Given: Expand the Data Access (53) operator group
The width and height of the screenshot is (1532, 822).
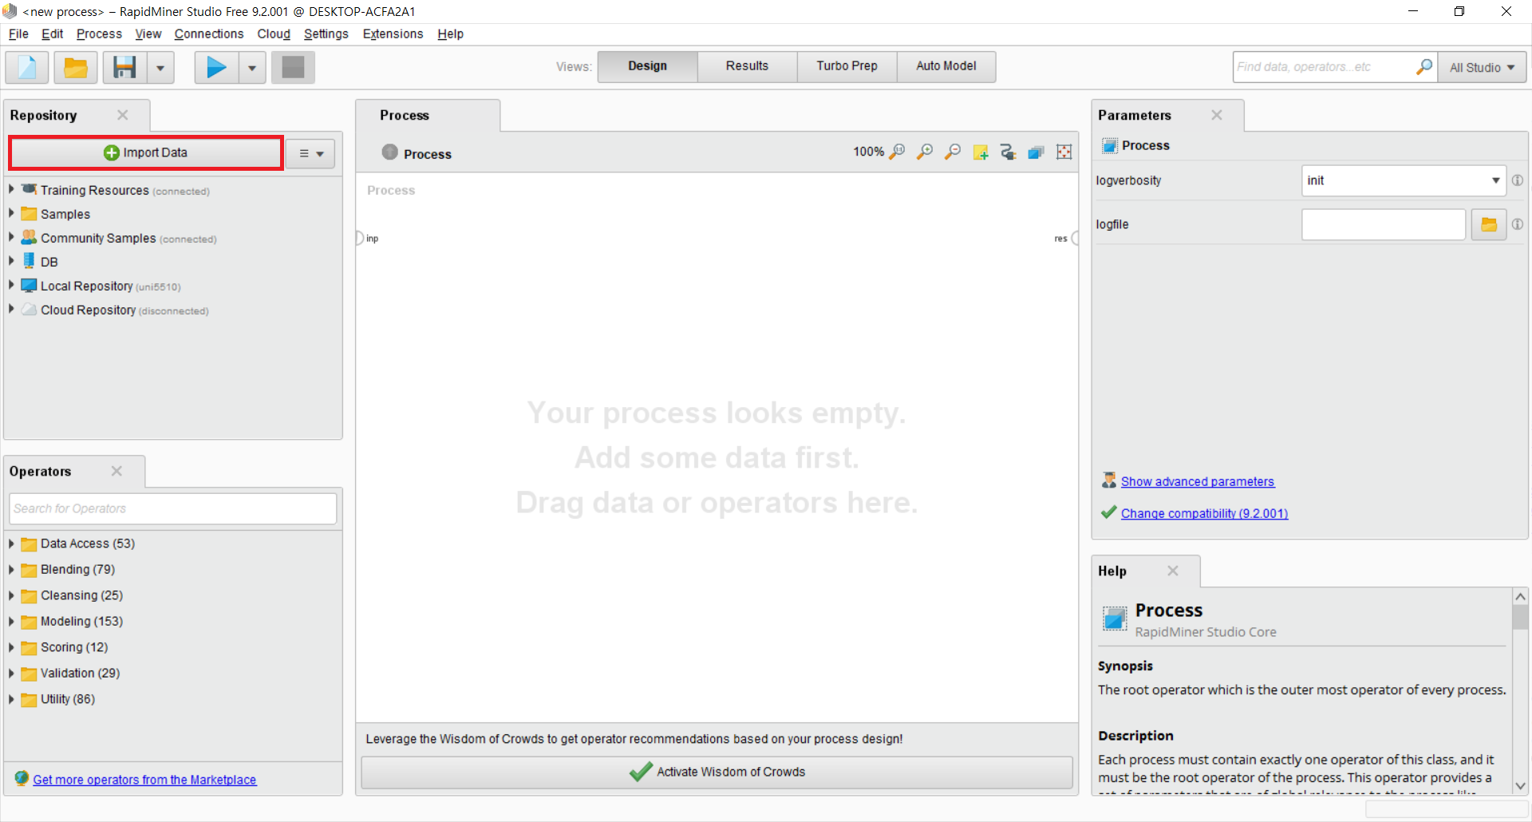Looking at the screenshot, I should coord(11,543).
